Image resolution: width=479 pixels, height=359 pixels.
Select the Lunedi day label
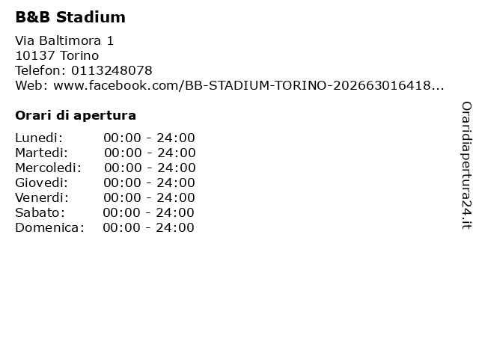click(39, 138)
